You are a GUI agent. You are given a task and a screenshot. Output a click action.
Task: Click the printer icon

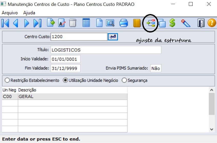pos(124,23)
